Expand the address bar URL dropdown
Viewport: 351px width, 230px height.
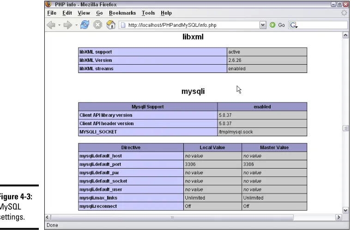263,25
